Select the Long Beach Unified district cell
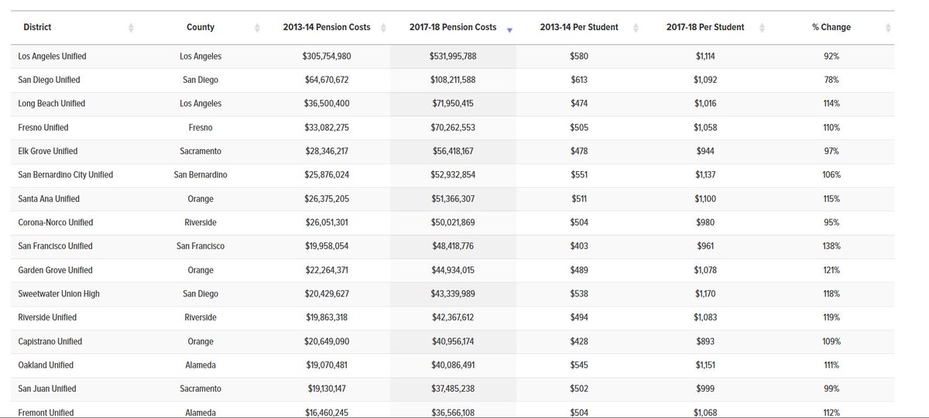Screen dimensions: 929x418 point(51,104)
